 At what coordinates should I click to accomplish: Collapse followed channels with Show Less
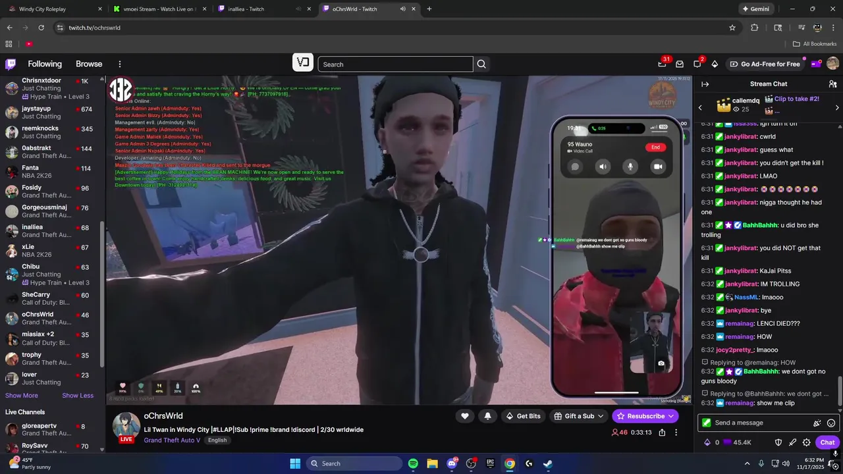(78, 396)
